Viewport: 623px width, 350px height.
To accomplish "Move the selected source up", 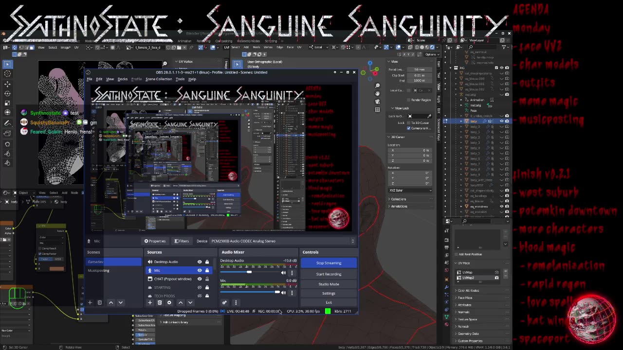I will [181, 302].
